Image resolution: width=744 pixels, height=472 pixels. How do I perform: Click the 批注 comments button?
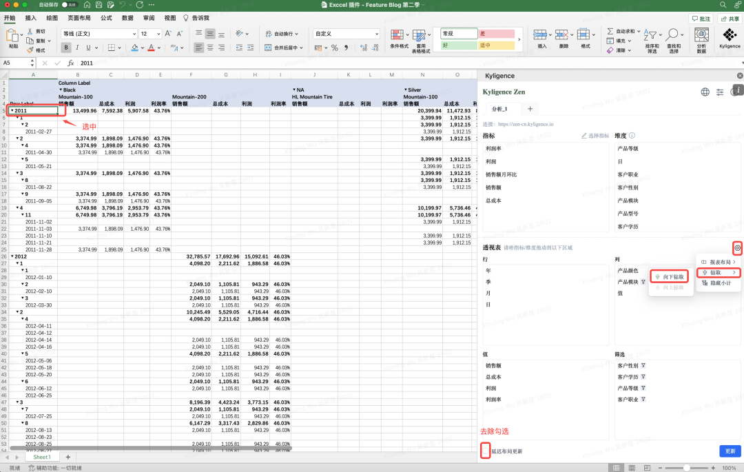(x=701, y=19)
